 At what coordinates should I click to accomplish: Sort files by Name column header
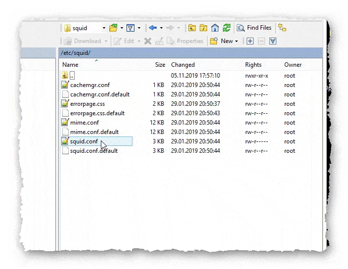71,65
